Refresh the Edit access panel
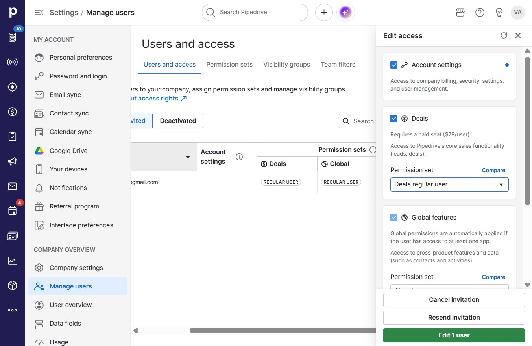532x346 pixels. pyautogui.click(x=504, y=35)
